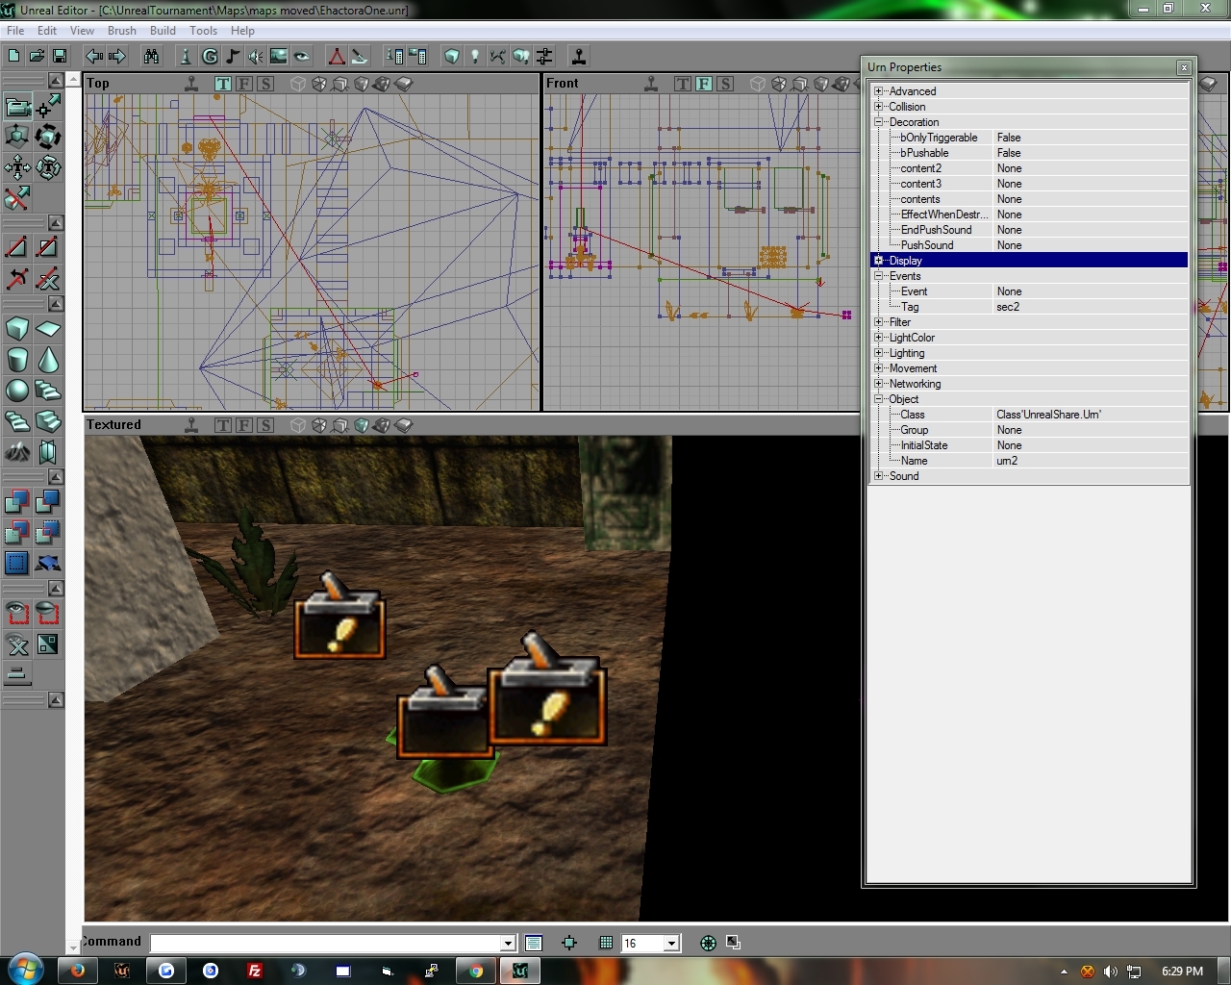
Task: Open the File menu
Action: [15, 31]
